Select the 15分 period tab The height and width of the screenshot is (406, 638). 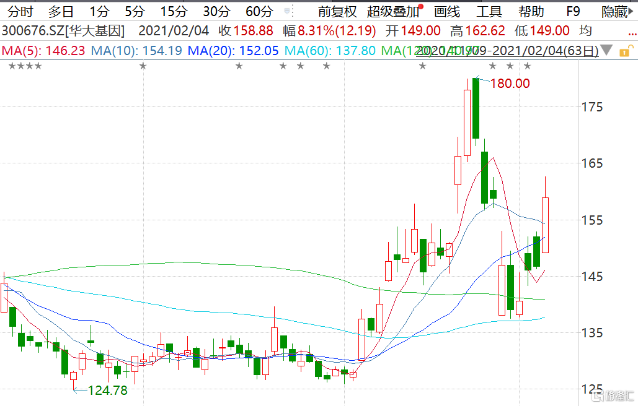pyautogui.click(x=174, y=11)
